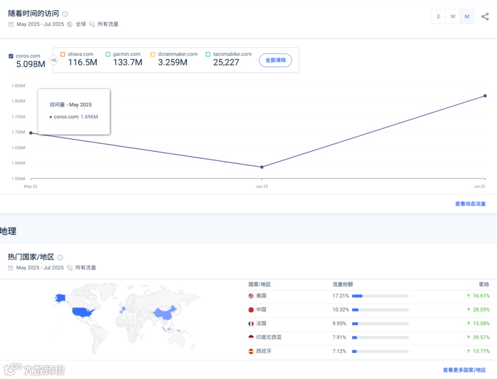This screenshot has width=497, height=379.
Task: Click the 7.12% share for 西班牙
Action: click(339, 351)
